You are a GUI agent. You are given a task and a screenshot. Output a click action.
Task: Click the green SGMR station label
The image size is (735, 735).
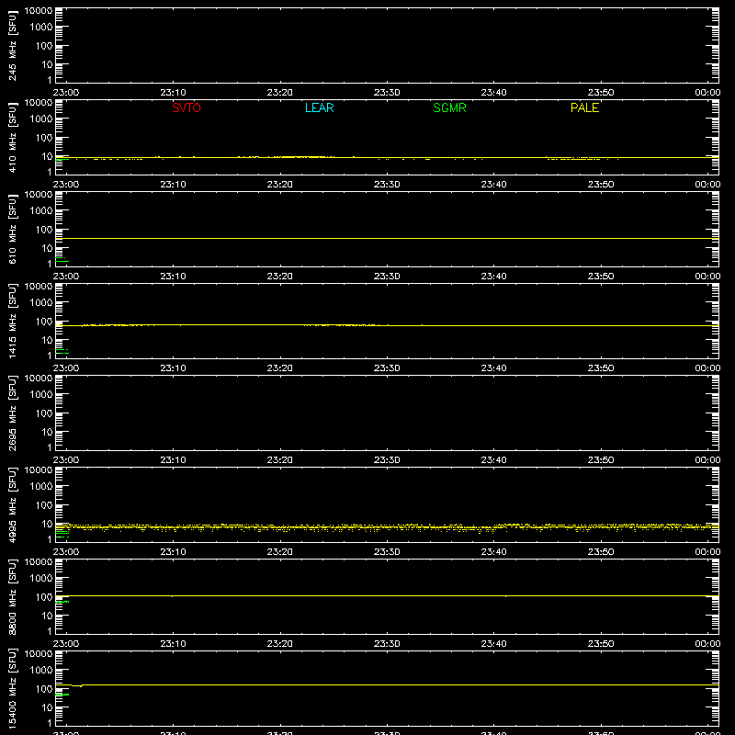(449, 107)
